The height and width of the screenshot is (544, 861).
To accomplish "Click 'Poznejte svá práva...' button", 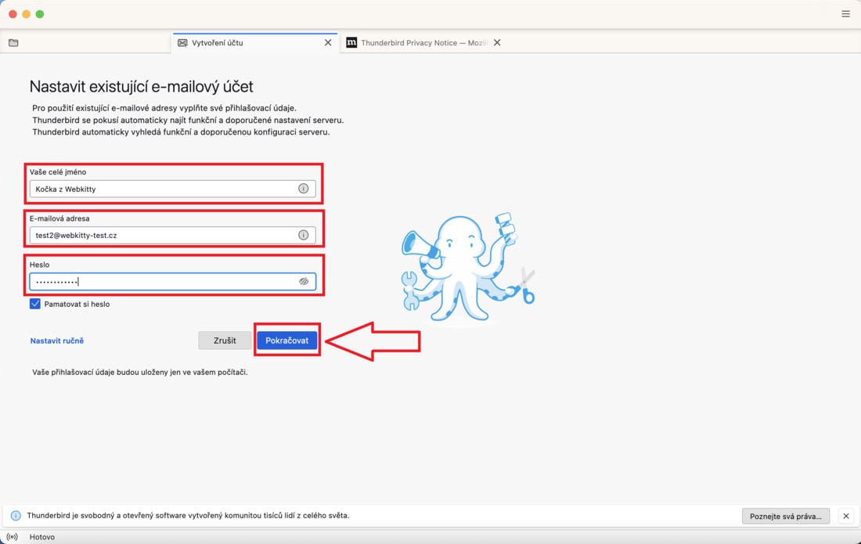I will coord(786,516).
